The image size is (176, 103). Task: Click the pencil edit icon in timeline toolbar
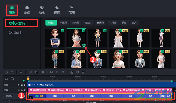coord(57,72)
